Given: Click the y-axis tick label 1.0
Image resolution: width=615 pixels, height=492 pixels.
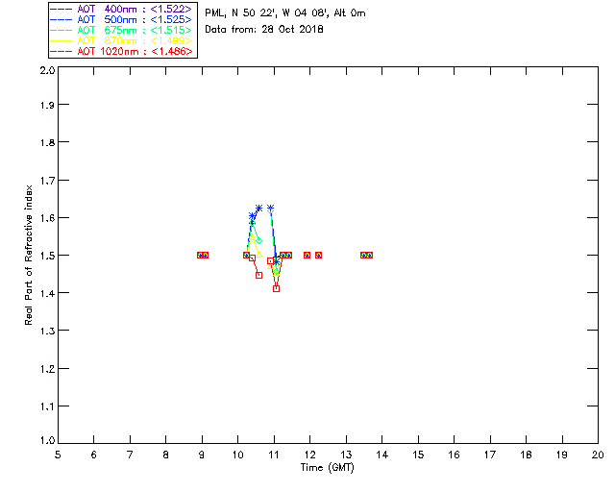Looking at the screenshot, I should [x=47, y=440].
